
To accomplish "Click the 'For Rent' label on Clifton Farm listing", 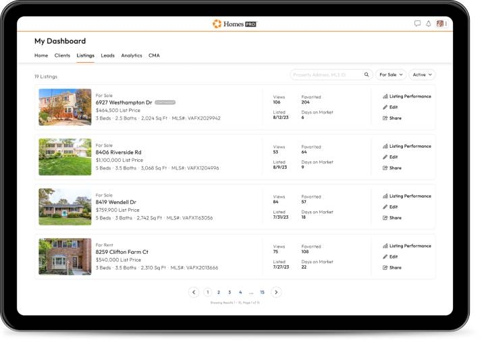I will [x=104, y=245].
